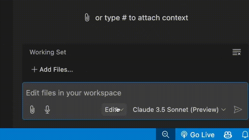Image resolution: width=249 pixels, height=140 pixels.
Task: Click the plus icon before Add Files
Action: click(x=34, y=69)
